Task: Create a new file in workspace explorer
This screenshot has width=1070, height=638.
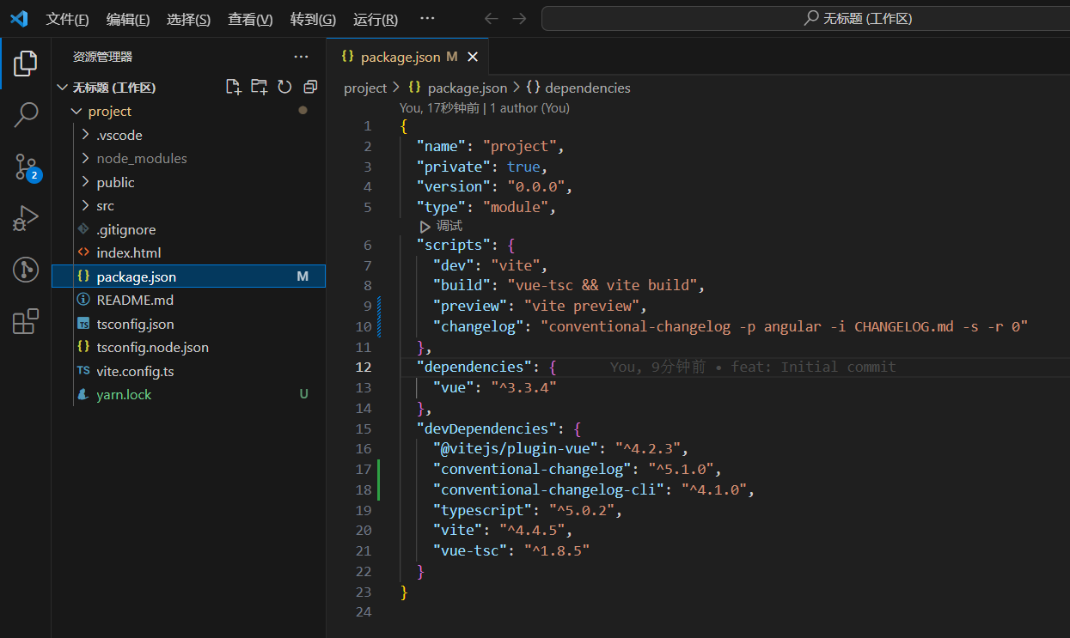Action: click(x=233, y=87)
